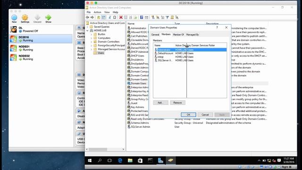Image resolution: width=302 pixels, height=170 pixels.
Task: Click the Export List toolbar icon
Action: [135, 17]
